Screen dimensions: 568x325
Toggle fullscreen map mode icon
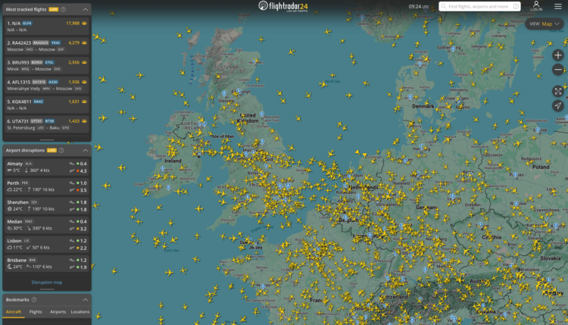coord(558,92)
